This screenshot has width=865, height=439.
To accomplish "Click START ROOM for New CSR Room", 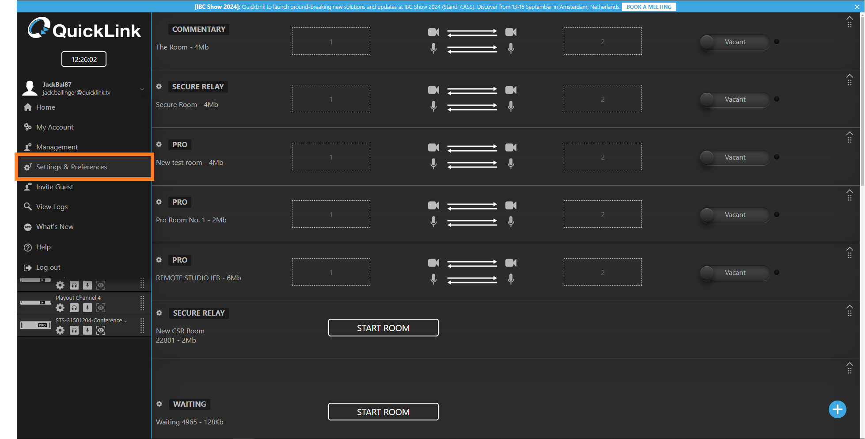I will coord(383,328).
